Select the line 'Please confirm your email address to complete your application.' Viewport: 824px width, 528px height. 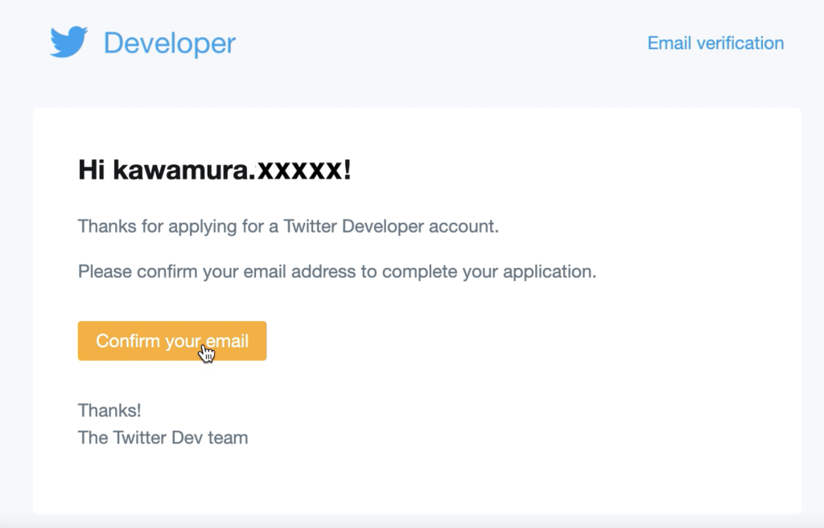[337, 272]
